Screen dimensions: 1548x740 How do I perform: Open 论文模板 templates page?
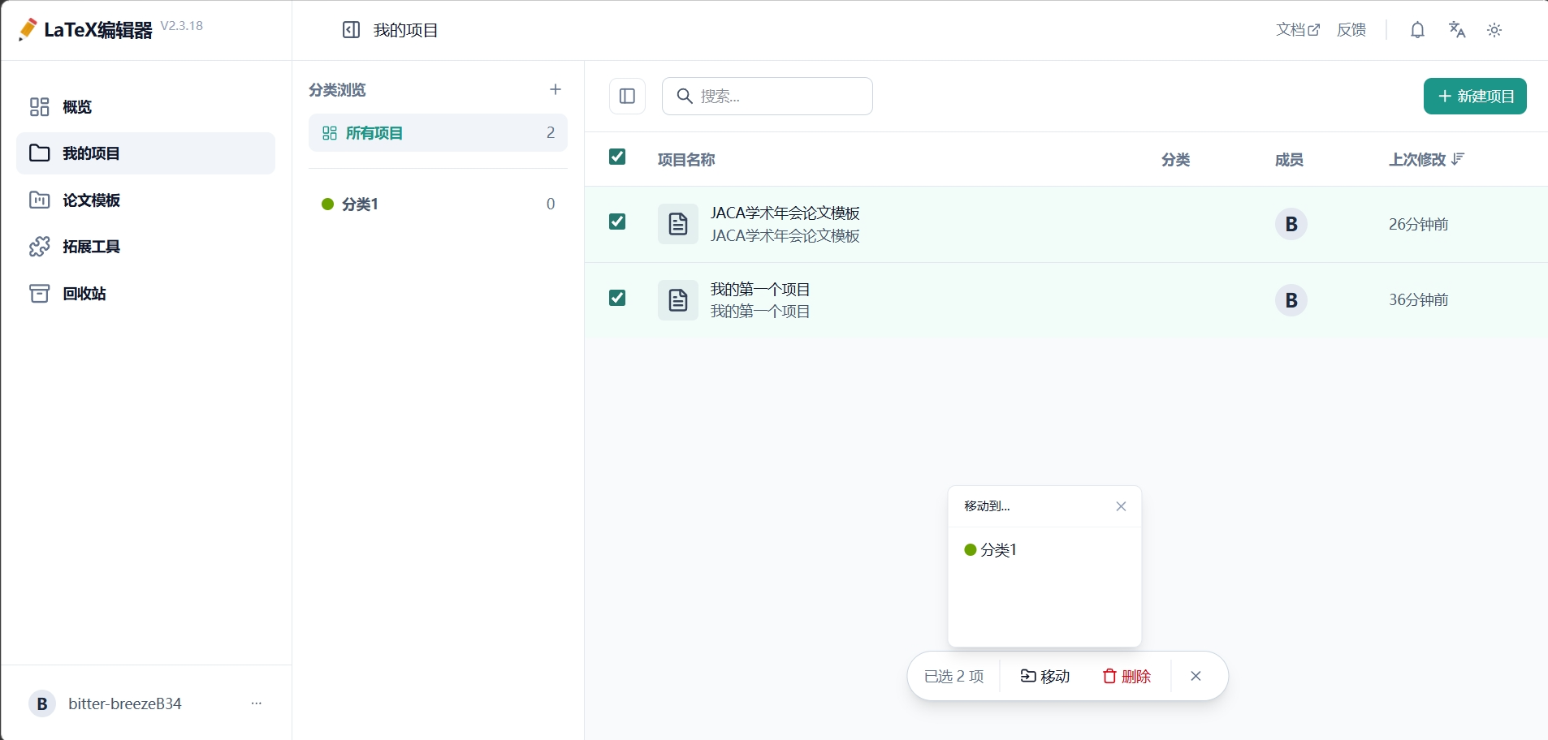click(x=146, y=200)
